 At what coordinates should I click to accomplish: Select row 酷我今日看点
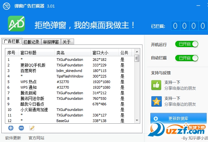[x=70, y=104]
